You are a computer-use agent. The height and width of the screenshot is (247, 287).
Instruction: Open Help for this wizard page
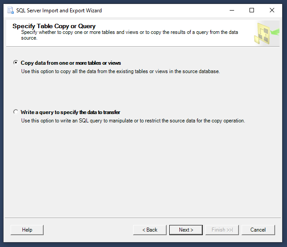27,230
